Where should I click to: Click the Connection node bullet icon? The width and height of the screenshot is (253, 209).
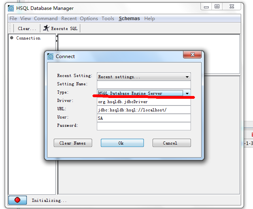(x=11, y=38)
